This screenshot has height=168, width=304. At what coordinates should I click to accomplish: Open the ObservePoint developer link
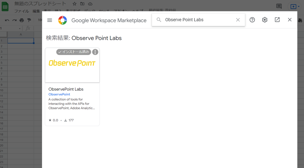[x=59, y=94]
